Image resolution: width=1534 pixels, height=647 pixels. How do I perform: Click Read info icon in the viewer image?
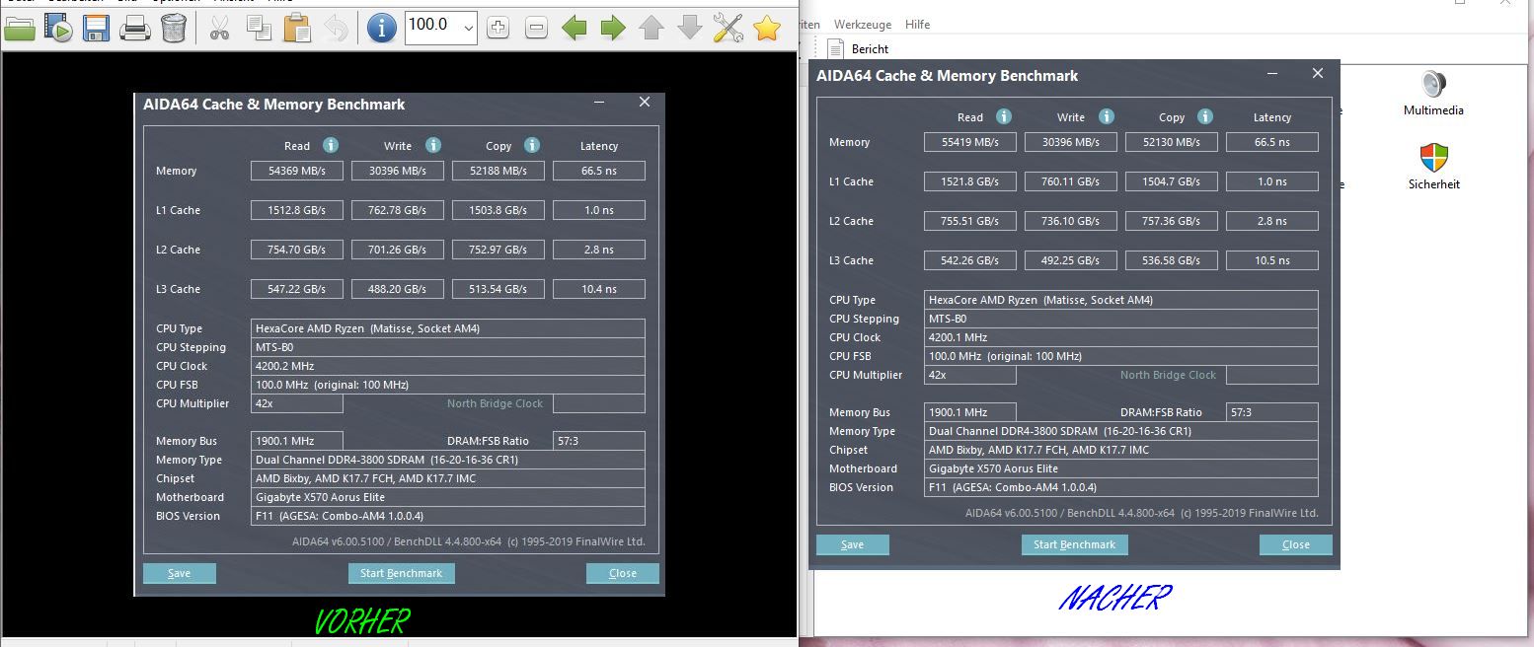(x=331, y=145)
